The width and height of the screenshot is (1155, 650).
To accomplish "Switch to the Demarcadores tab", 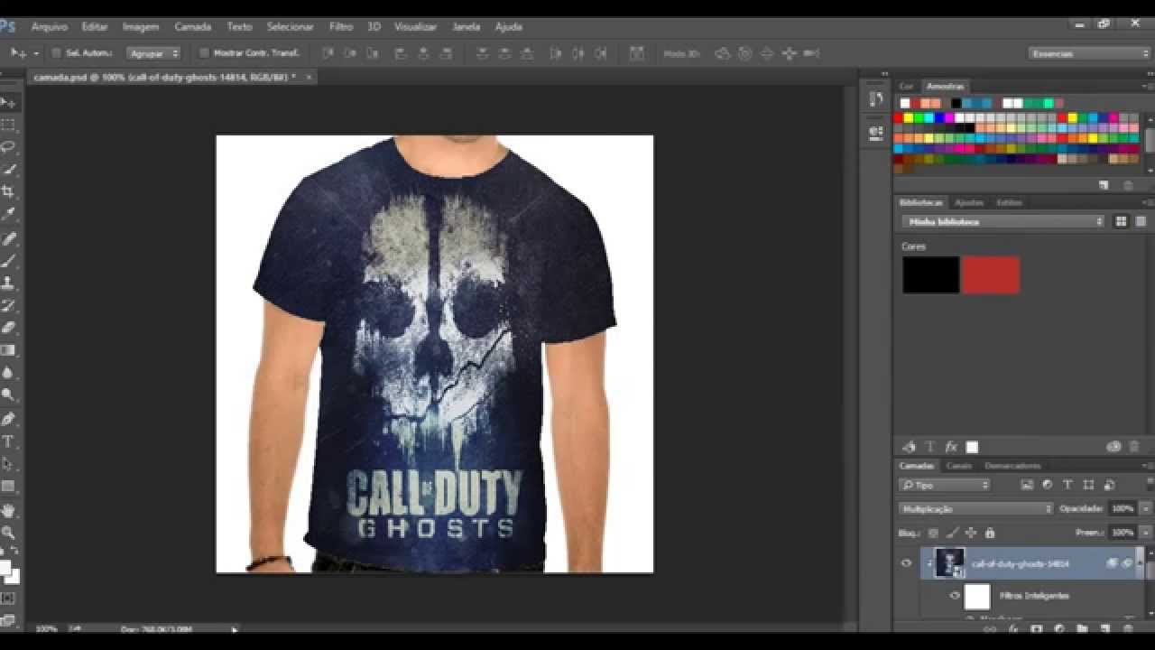I will tap(1012, 466).
